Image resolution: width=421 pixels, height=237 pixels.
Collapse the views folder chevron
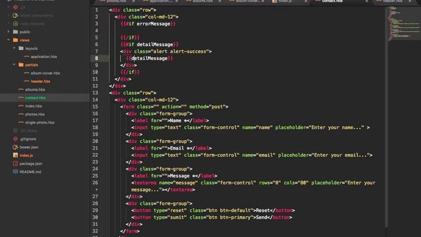pos(9,40)
